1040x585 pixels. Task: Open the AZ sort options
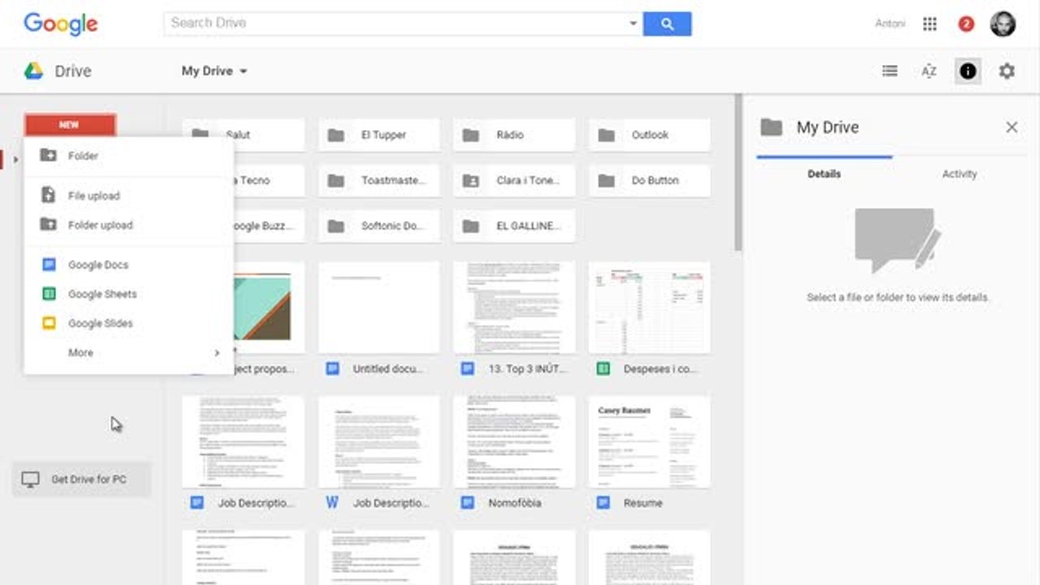(x=929, y=71)
